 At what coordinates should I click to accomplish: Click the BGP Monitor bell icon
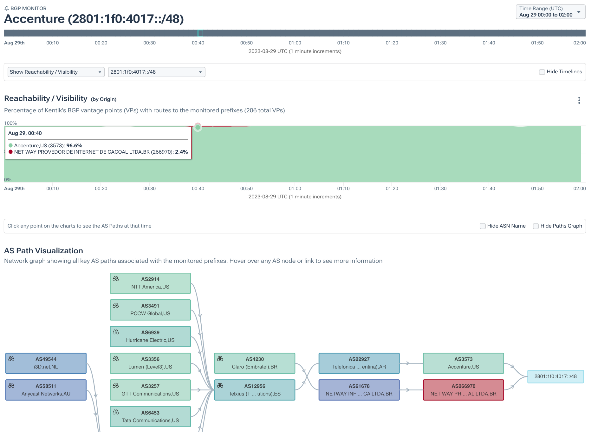pos(7,9)
